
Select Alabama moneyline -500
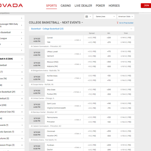pos(109,66)
